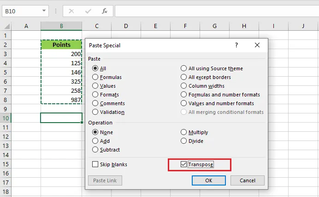Close the Paste Special dialog
319x197 pixels.
[257, 45]
